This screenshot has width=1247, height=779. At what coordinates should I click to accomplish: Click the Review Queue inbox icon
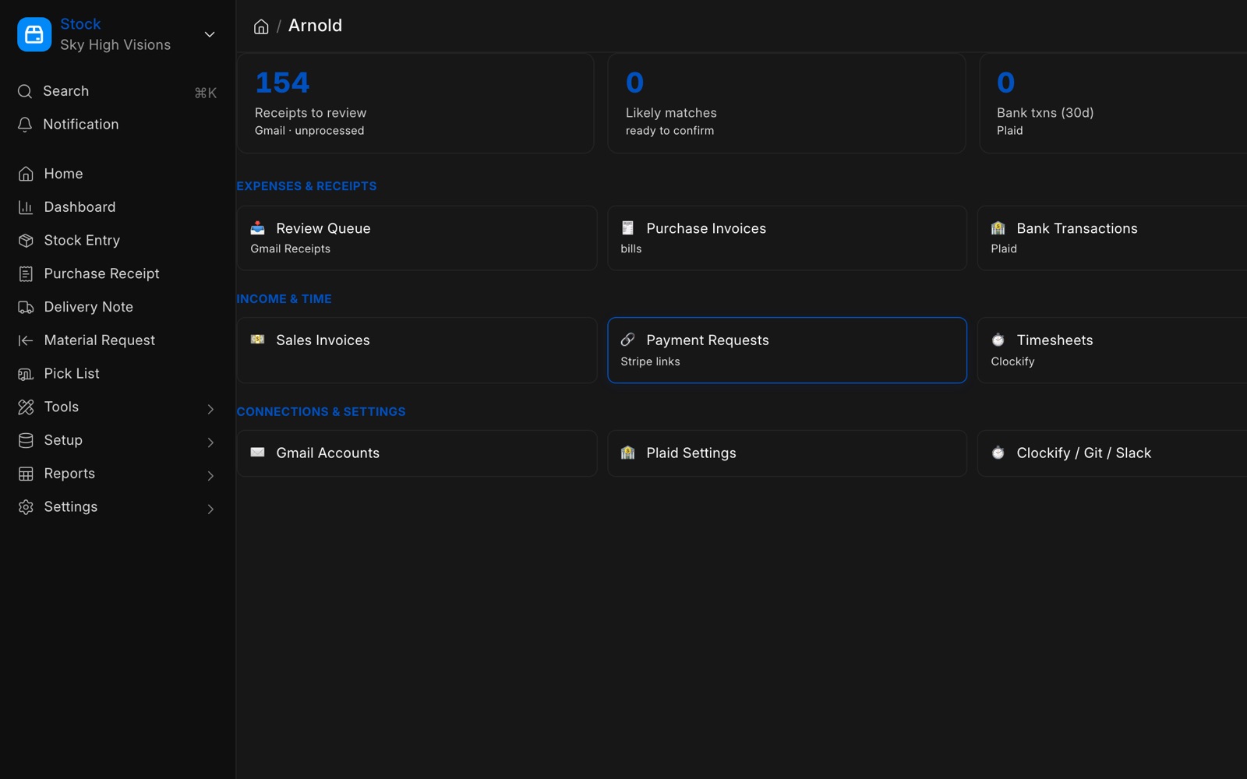(258, 228)
